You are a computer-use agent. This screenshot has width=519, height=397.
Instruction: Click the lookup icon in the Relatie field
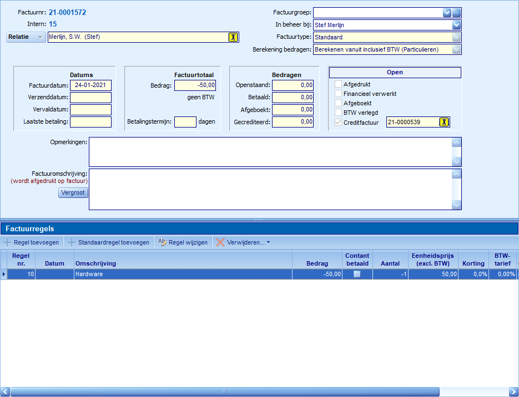point(233,37)
